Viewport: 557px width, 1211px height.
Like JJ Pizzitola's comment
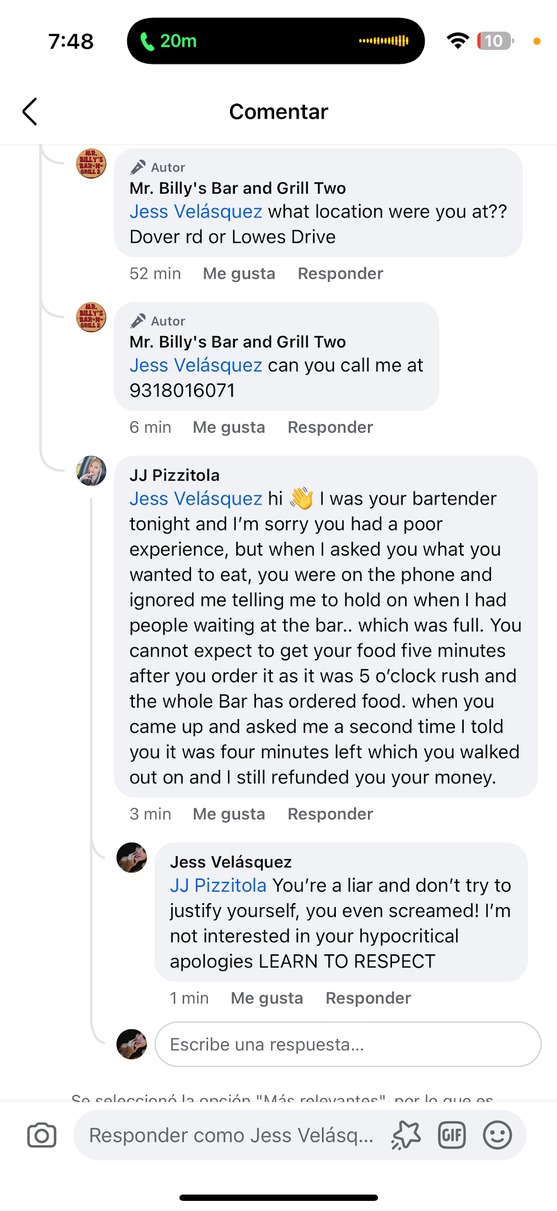coord(229,814)
